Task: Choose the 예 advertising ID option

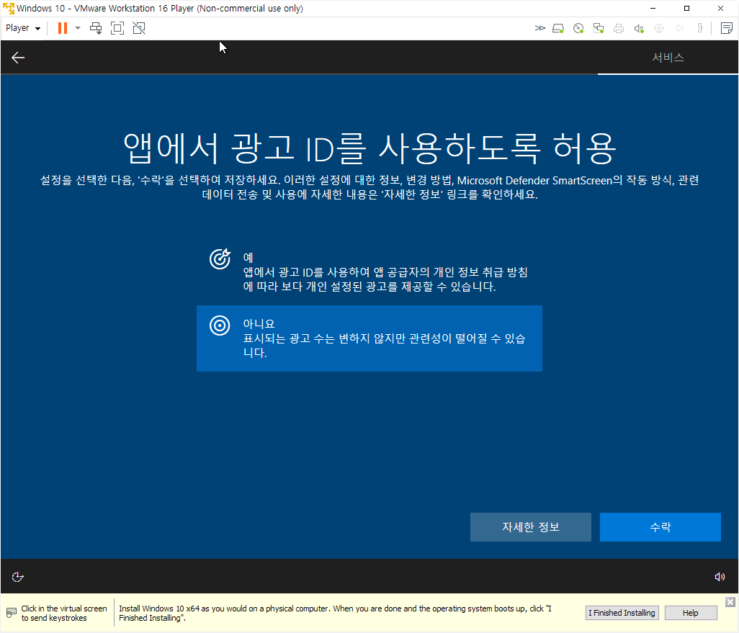Action: point(369,272)
